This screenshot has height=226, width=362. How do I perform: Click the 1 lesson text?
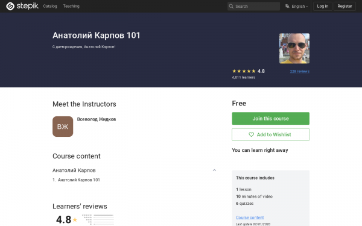pyautogui.click(x=244, y=190)
